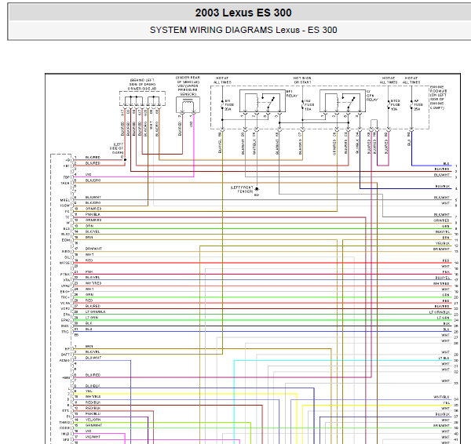Select "YEL/BLK" label at right output 12
The image size is (471, 444).
(x=443, y=243)
